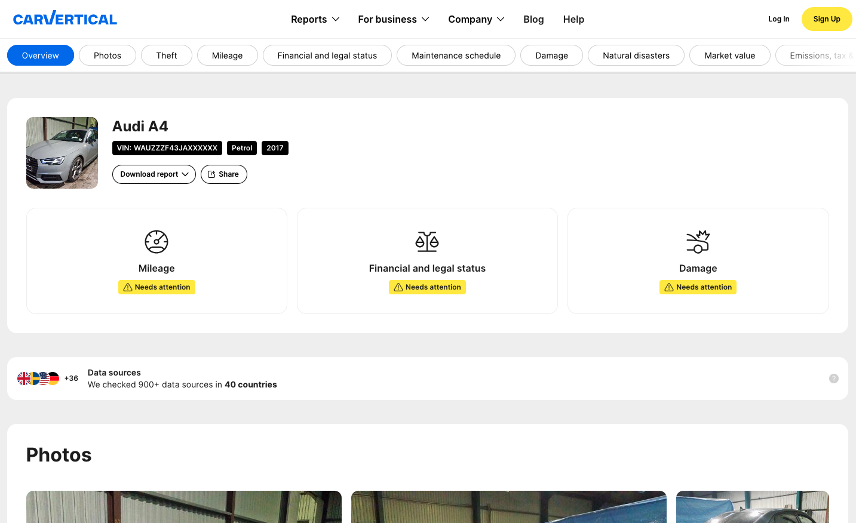
Task: Open the Theft section tab
Action: tap(167, 56)
